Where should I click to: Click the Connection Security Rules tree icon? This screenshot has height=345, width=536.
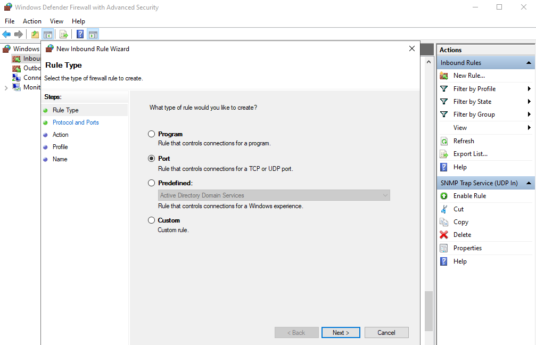(17, 78)
